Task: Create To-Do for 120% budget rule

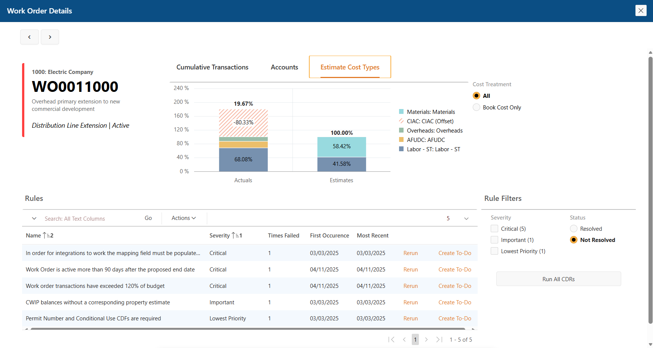Action: pos(455,286)
